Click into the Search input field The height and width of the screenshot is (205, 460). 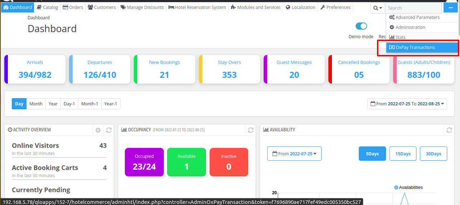click(x=413, y=8)
